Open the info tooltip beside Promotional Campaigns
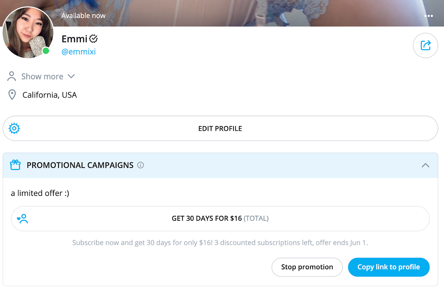Screen dimensions: 444x290 [x=140, y=165]
